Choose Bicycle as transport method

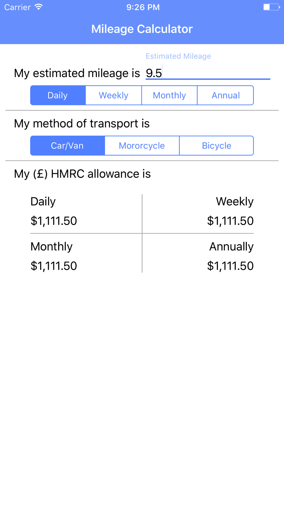pyautogui.click(x=216, y=146)
